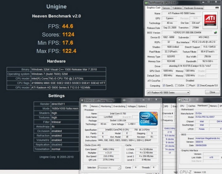The height and width of the screenshot is (174, 222).
Task: Open the Processor #1 selection dropdown
Action: [x=109, y=168]
